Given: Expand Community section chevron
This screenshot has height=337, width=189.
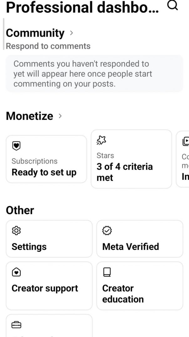Looking at the screenshot, I should point(71,33).
